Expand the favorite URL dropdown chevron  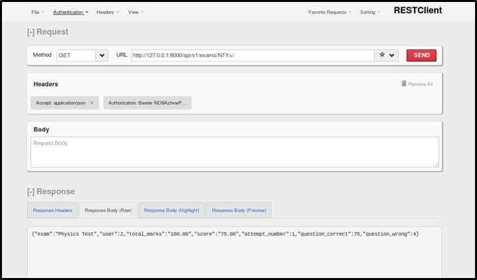click(x=392, y=55)
